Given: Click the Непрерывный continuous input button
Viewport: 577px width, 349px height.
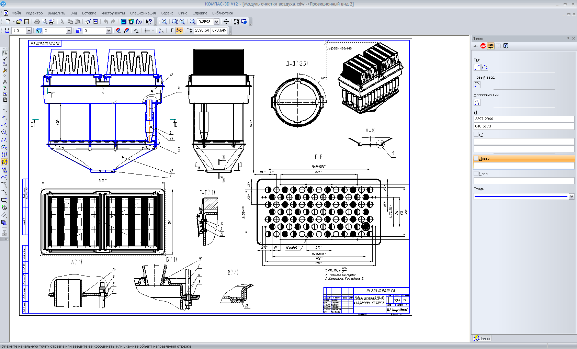Looking at the screenshot, I should pos(477,102).
